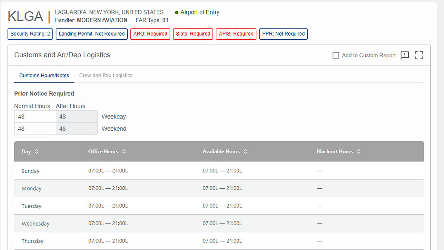Enable the Add to Custom Report checkbox
This screenshot has width=444, height=250.
336,55
